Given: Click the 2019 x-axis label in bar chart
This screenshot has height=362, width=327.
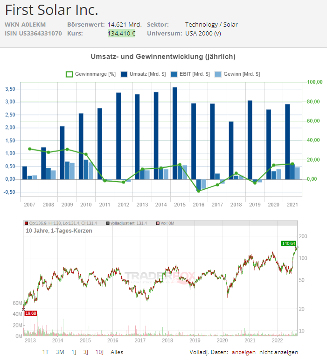Looking at the screenshot, I should (x=255, y=205).
